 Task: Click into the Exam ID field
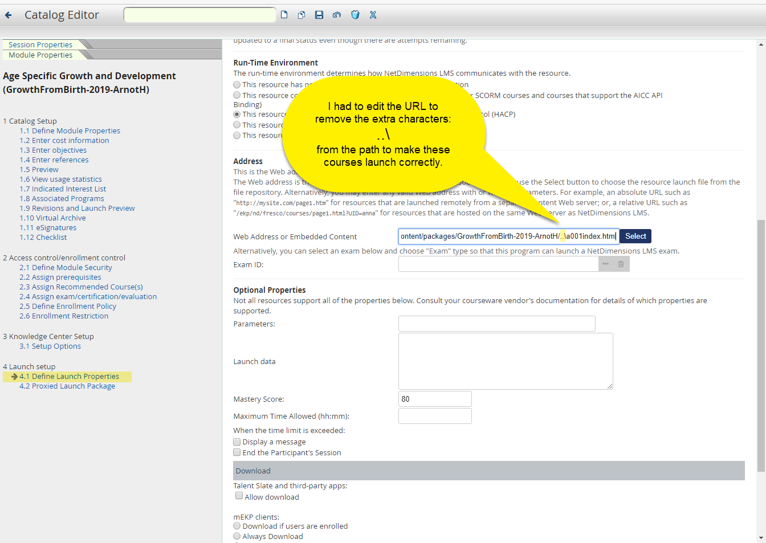pos(498,264)
